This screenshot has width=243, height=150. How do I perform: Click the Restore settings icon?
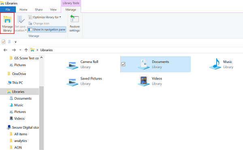pos(75,19)
